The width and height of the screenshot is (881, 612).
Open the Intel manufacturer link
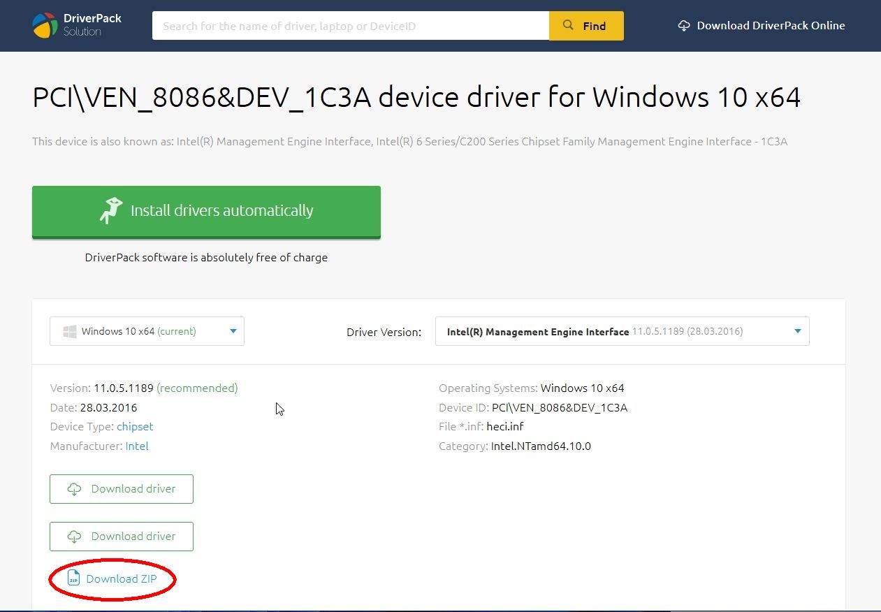point(137,446)
